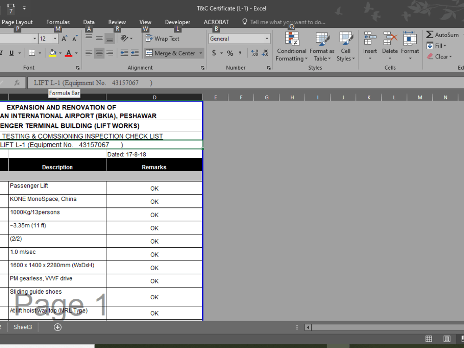This screenshot has height=348, width=464.
Task: Open Cell Styles gallery
Action: 346,47
